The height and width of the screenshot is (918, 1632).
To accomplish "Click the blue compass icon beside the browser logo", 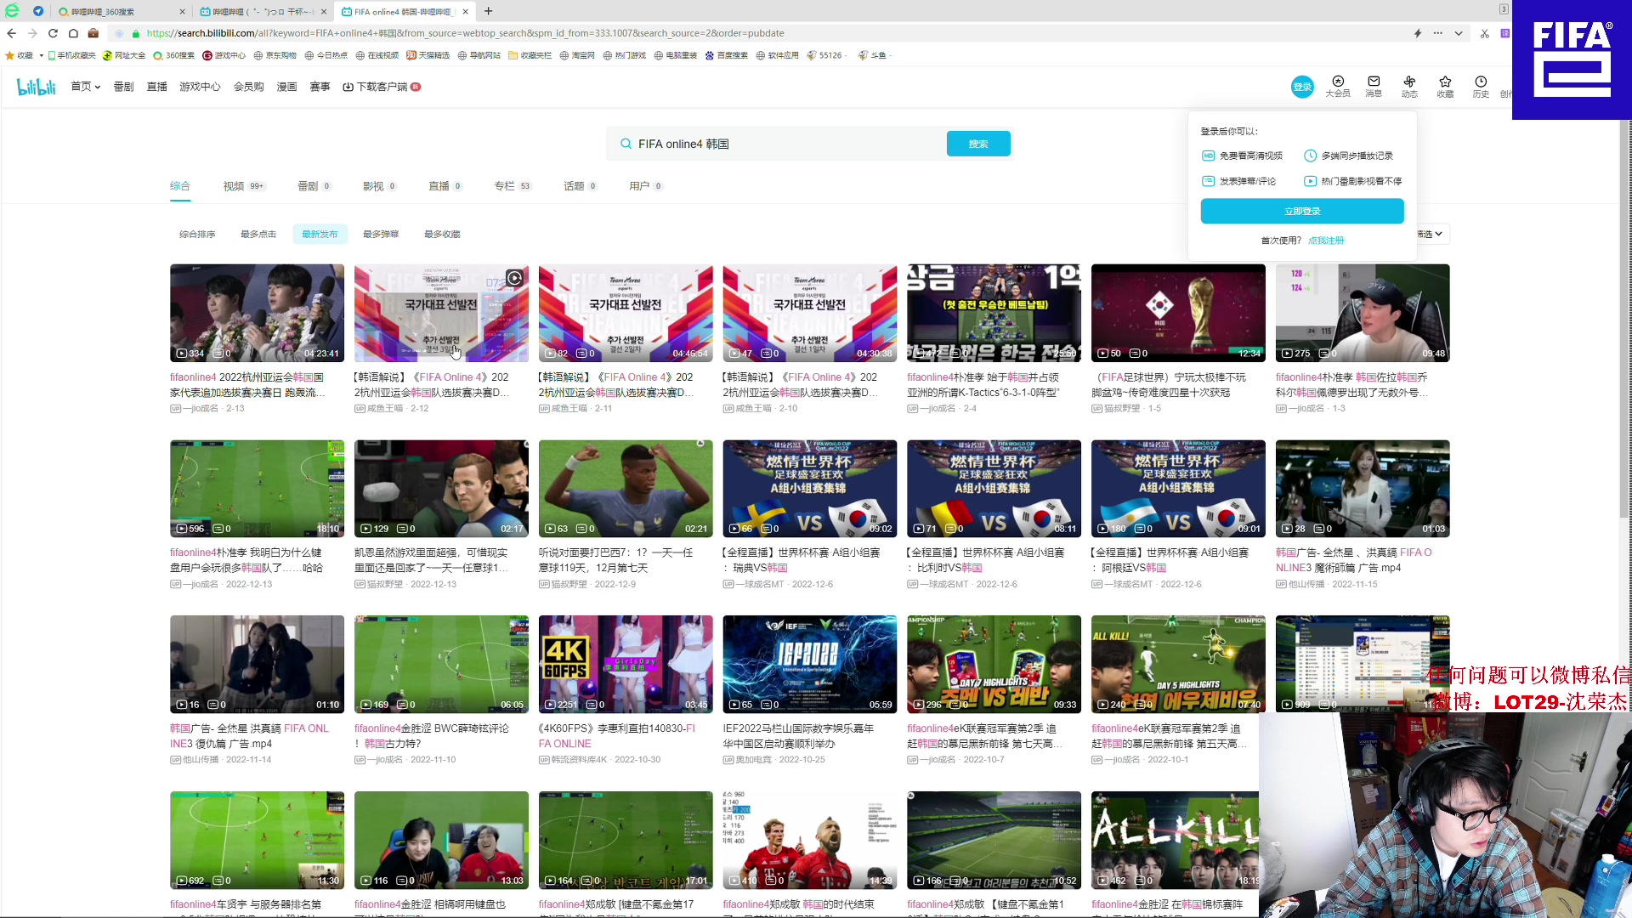I will [38, 11].
